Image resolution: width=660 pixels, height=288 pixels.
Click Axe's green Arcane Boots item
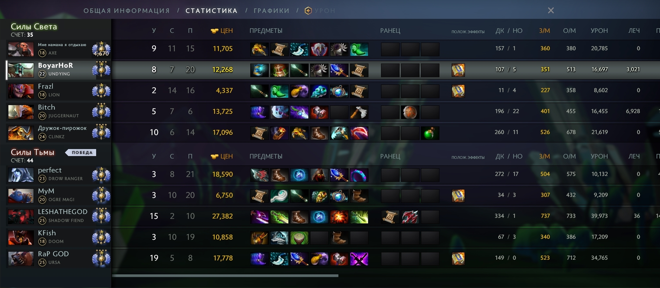359,49
